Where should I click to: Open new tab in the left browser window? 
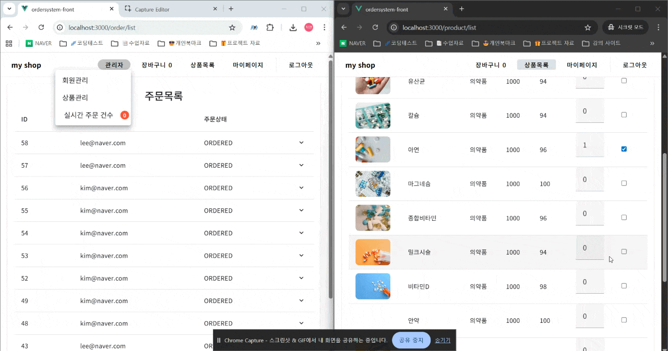coord(231,9)
